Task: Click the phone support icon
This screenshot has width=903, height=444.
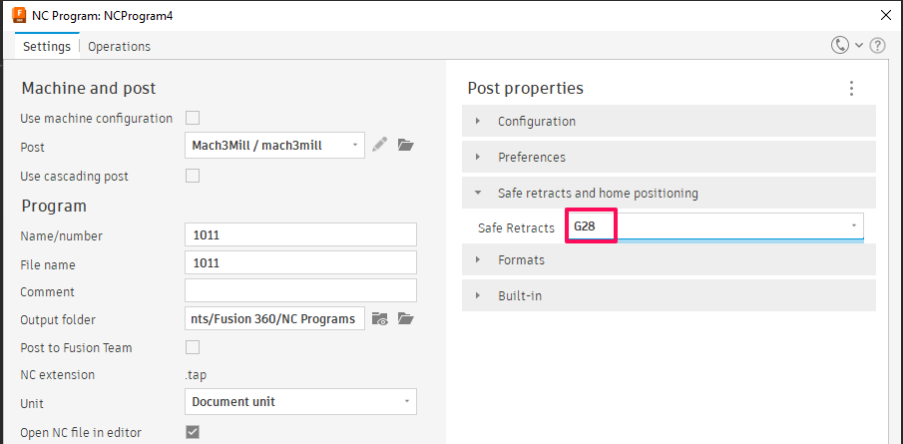Action: [x=840, y=45]
